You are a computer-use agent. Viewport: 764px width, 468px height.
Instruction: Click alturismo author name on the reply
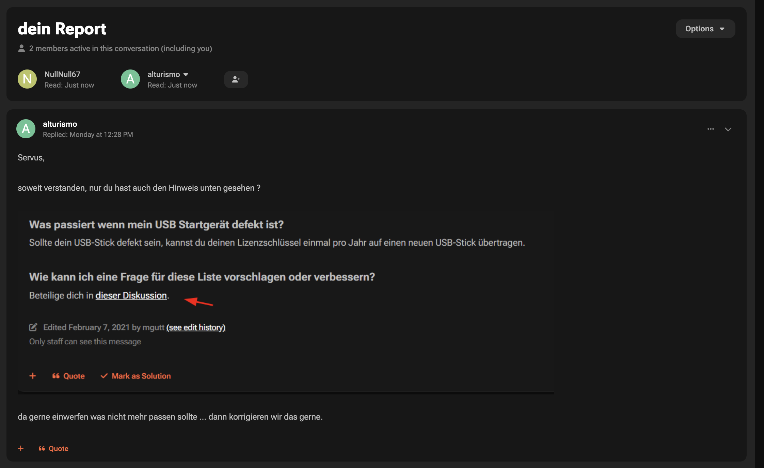pos(60,124)
